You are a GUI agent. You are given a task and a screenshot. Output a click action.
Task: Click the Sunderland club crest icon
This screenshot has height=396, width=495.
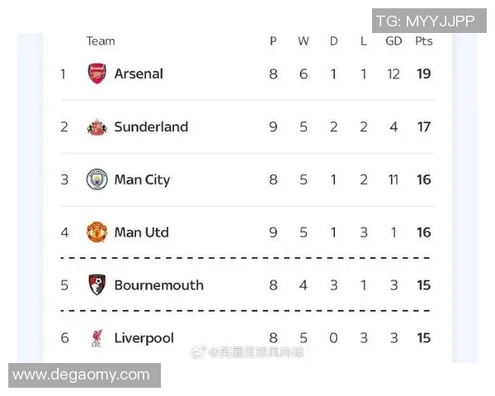(97, 127)
